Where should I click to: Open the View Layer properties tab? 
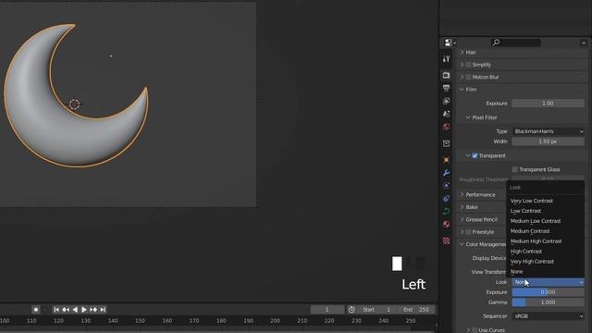[x=446, y=101]
